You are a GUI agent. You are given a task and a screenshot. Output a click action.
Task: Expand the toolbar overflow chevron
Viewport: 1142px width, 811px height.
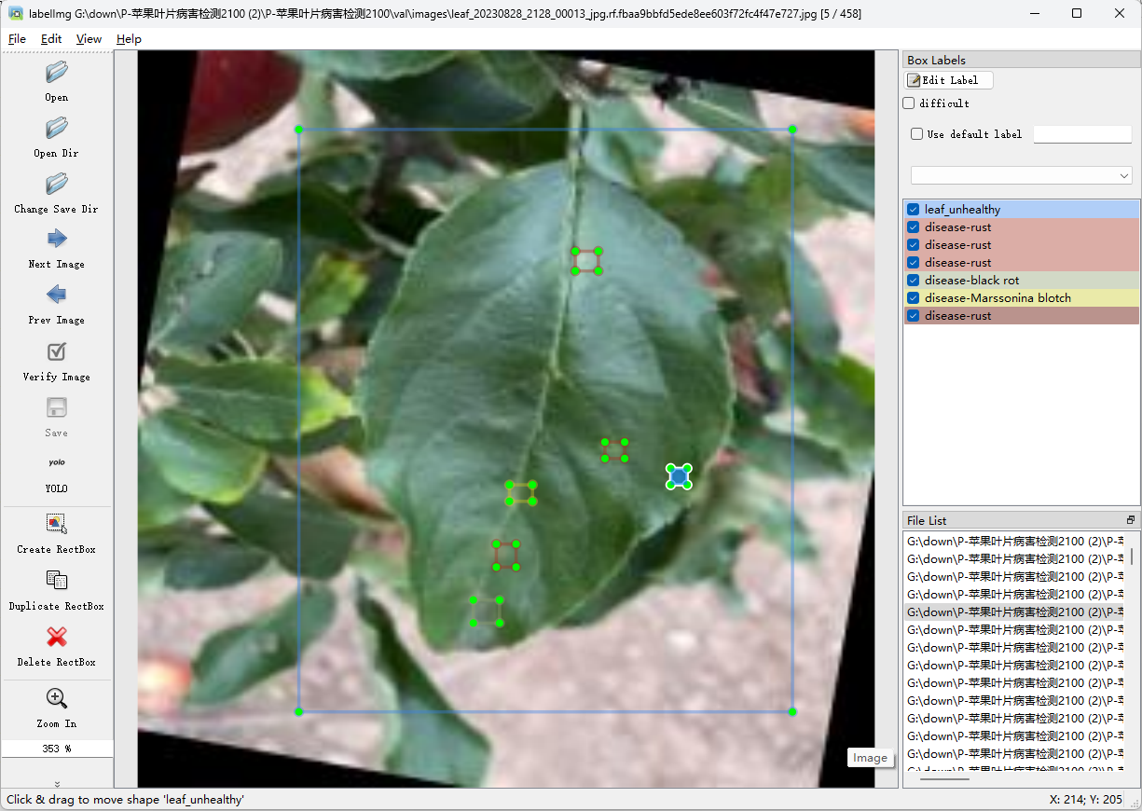coord(57,784)
